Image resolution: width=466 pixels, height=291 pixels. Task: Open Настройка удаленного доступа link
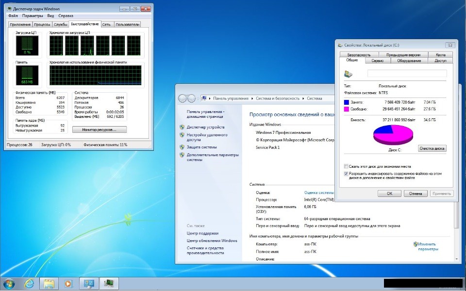[x=207, y=137]
